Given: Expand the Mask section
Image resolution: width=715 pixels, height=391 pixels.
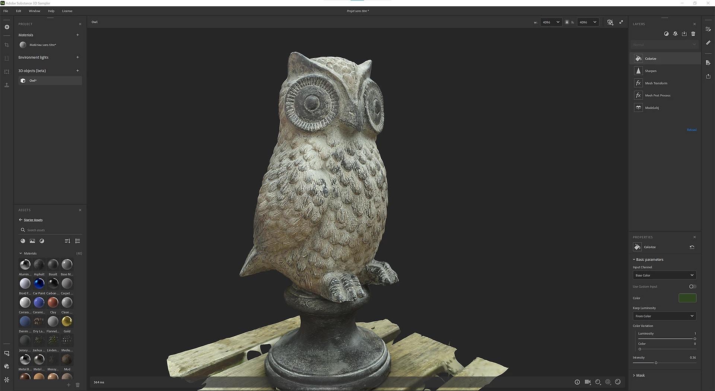Looking at the screenshot, I should [x=639, y=375].
